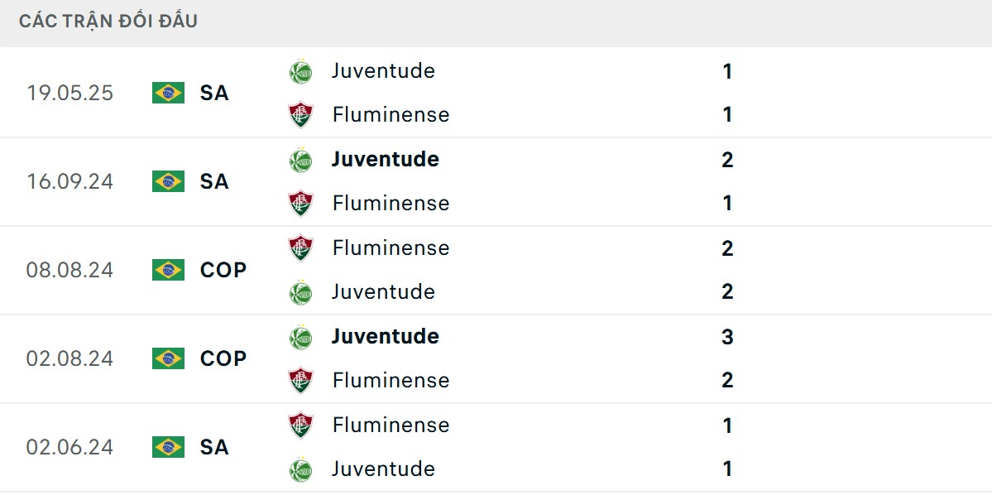Click Brazil flag icon for 19.05.25 match
Screen dimensions: 992x495
tap(168, 93)
